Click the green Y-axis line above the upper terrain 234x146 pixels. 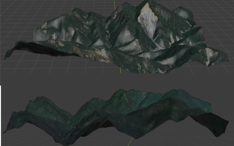115,4
